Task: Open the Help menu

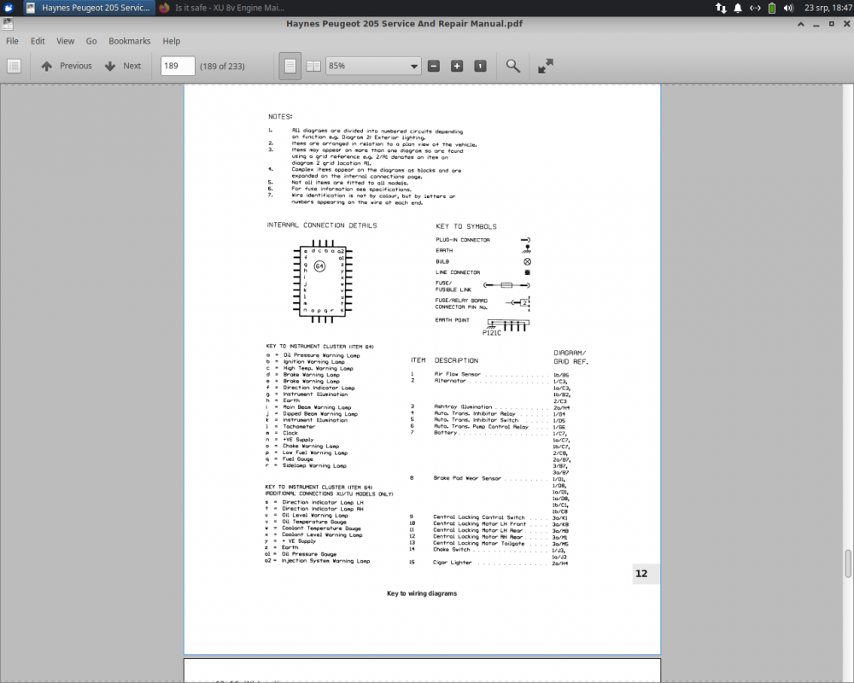Action: 171,41
